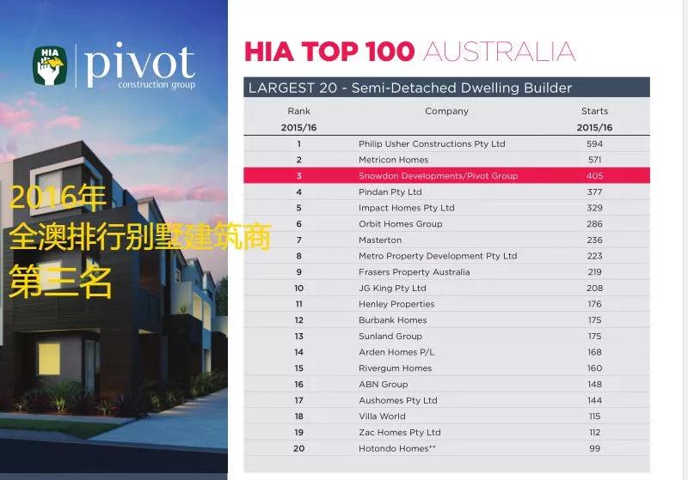Click the pivot construction group logo text
The width and height of the screenshot is (688, 480).
[139, 66]
